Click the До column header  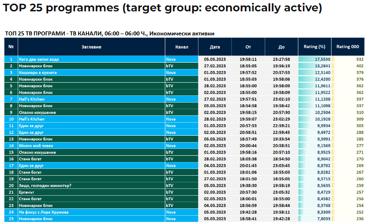click(281, 47)
